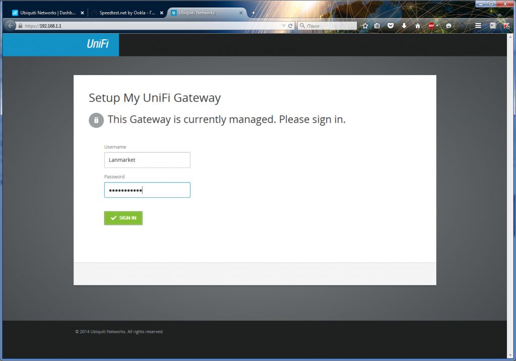Image resolution: width=516 pixels, height=361 pixels.
Task: Open the Firefox hamburger menu
Action: pos(478,26)
